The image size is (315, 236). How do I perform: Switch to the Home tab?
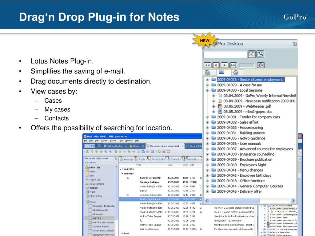pyautogui.click(x=136, y=146)
